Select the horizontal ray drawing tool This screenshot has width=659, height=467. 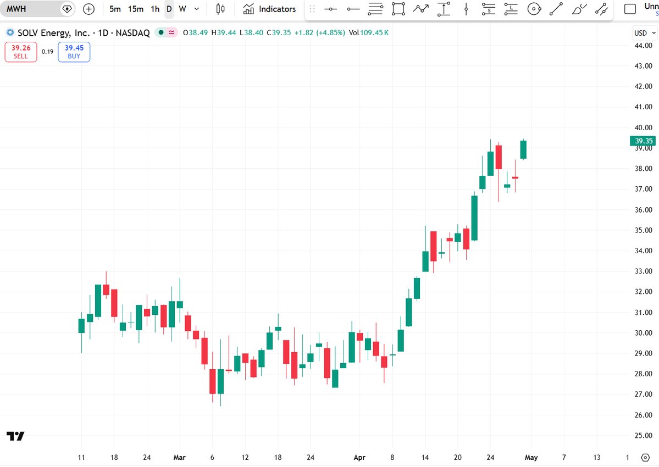[x=353, y=9]
